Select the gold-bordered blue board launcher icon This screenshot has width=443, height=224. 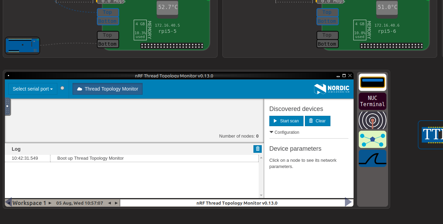pos(372,82)
